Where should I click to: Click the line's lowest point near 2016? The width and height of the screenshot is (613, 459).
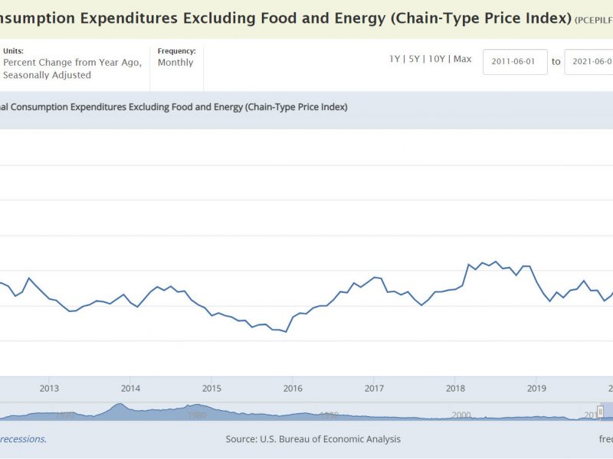click(x=286, y=332)
